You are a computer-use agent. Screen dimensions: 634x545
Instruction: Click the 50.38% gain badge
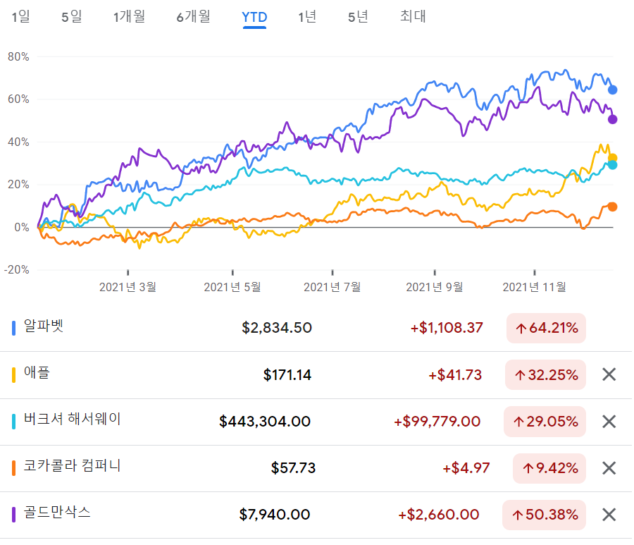coord(544,515)
